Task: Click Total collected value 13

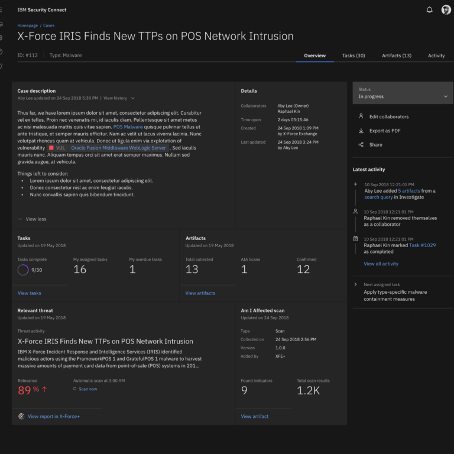Action: [192, 270]
